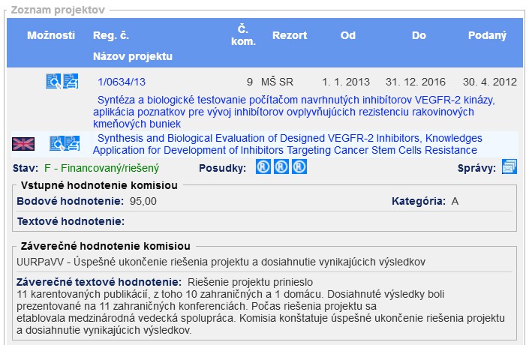Click the 'Názov projektu' header
The image size is (529, 345).
click(133, 56)
